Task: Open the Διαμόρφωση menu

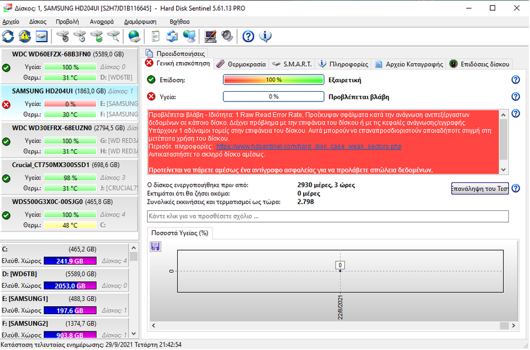Action: pos(140,22)
